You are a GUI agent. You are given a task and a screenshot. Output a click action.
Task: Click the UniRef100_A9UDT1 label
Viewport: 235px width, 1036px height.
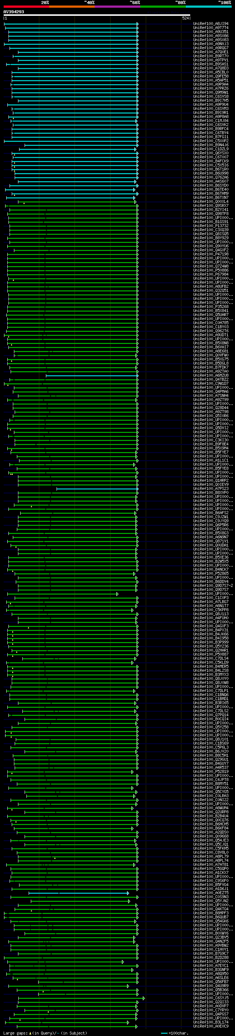coord(211,335)
